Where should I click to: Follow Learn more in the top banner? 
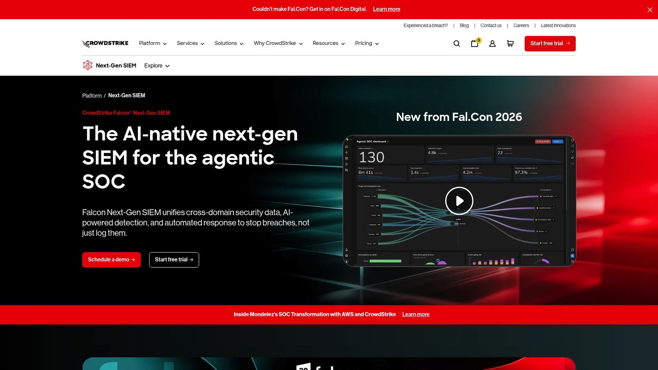pos(386,9)
